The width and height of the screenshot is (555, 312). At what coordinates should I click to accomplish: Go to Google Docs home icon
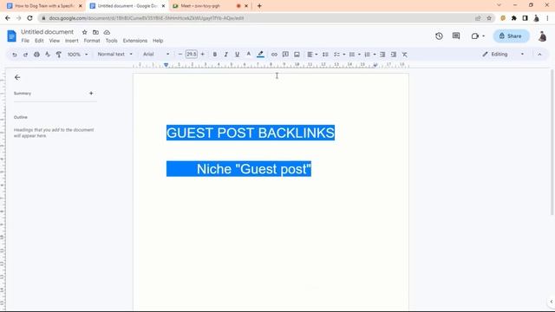[x=11, y=36]
